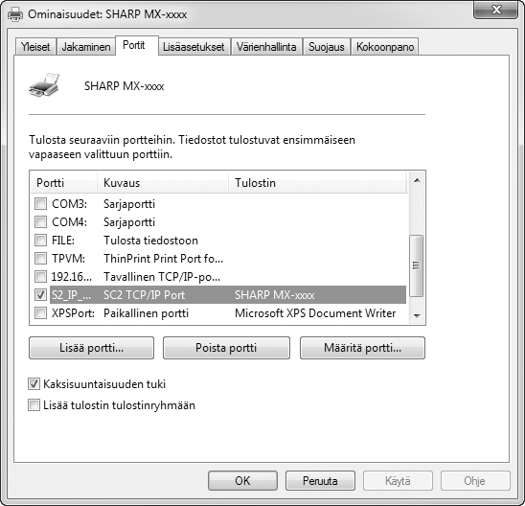Disable Kaksisuuntaisuuden tuki checkbox
This screenshot has width=525, height=506.
pos(34,384)
